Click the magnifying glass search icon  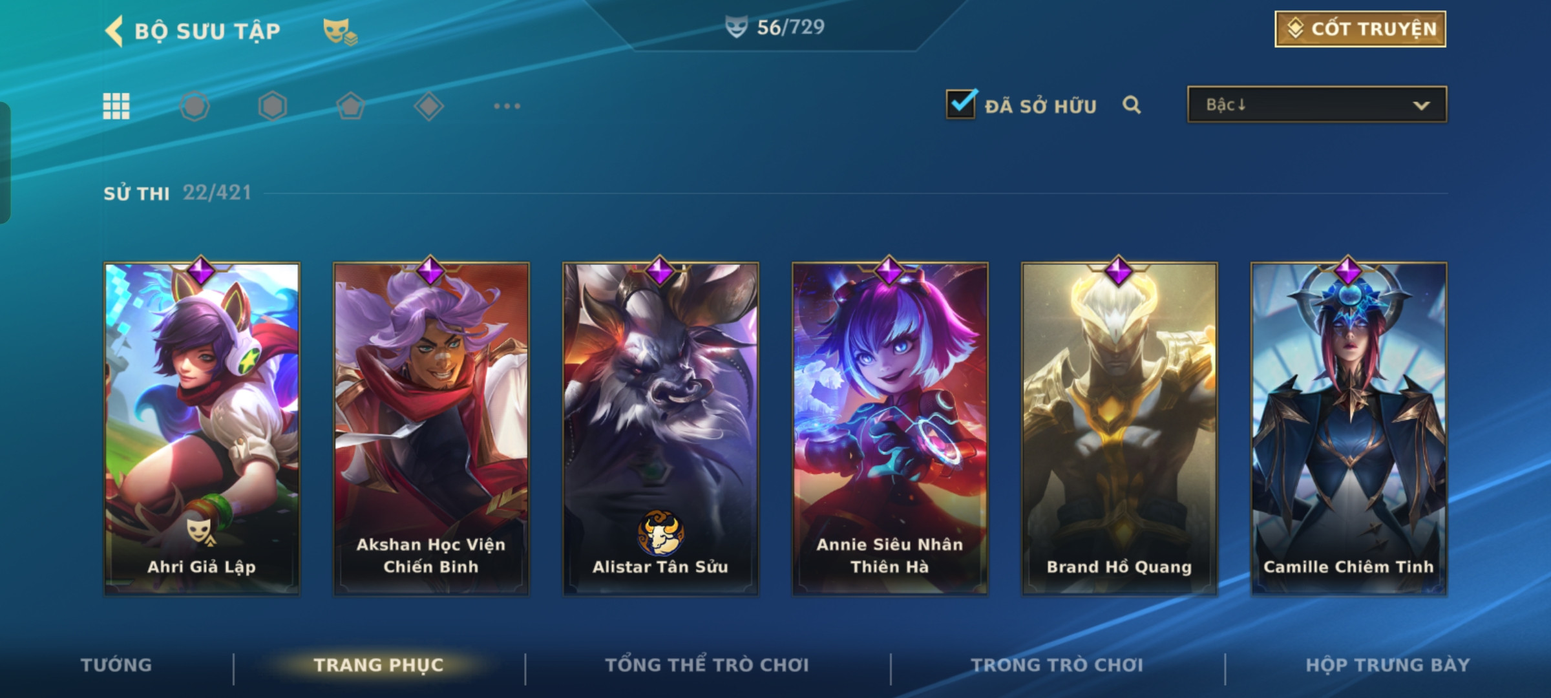pyautogui.click(x=1132, y=105)
